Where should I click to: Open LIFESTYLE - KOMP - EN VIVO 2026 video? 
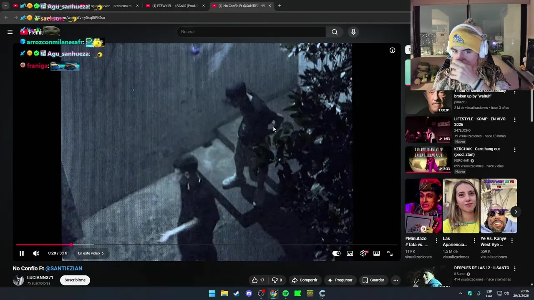click(480, 122)
